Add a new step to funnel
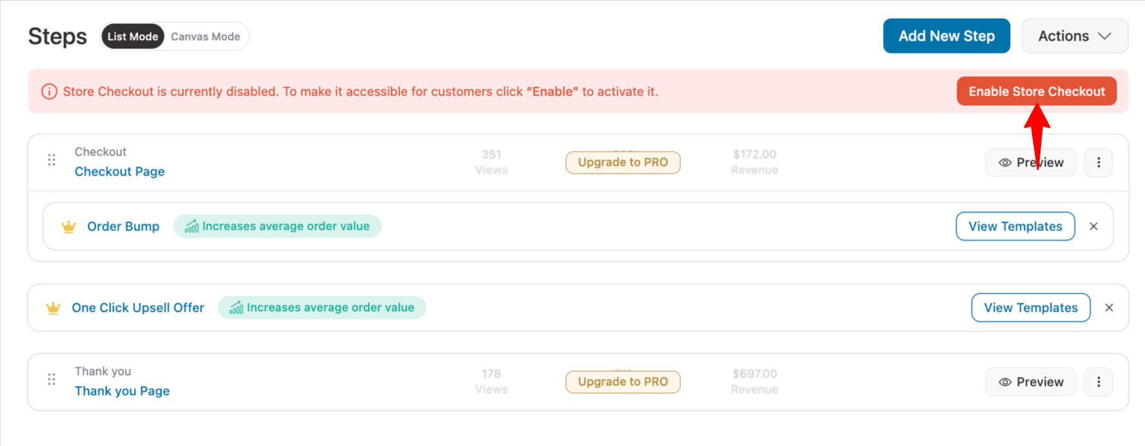Image resolution: width=1145 pixels, height=446 pixels. pos(946,36)
